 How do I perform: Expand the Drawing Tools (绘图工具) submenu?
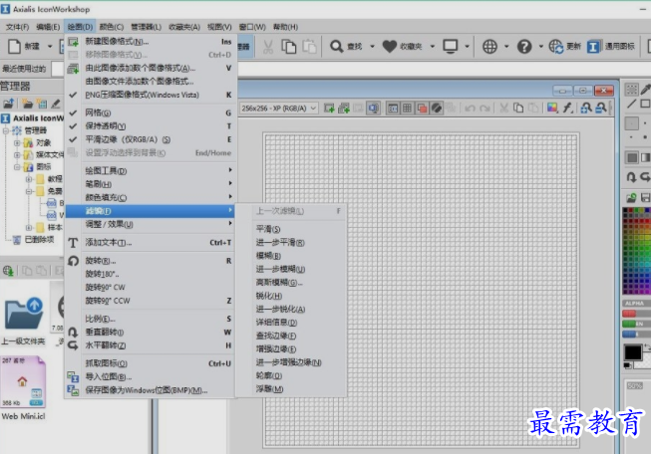pyautogui.click(x=150, y=170)
